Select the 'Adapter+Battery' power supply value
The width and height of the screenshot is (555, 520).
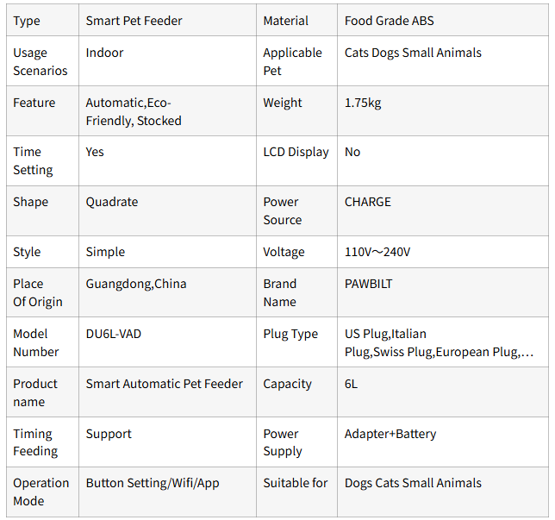coord(390,434)
